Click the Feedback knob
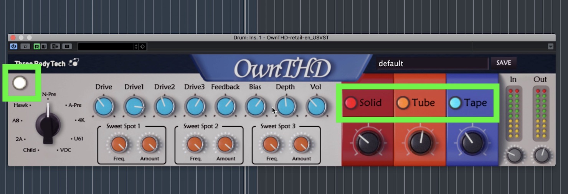568x194 pixels. 226,106
